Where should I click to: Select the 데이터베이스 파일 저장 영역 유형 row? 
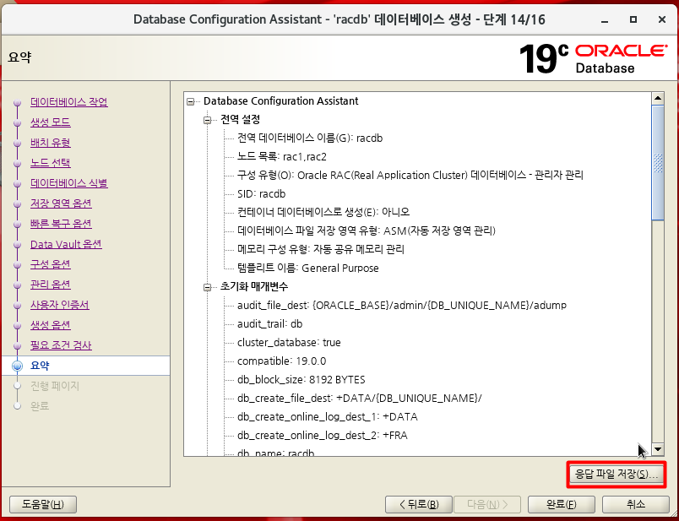tap(367, 231)
